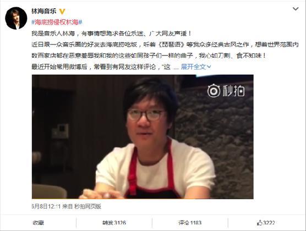Open the 评论 1183 comments tab
Viewport: 306px width, 231px height.
[190, 223]
